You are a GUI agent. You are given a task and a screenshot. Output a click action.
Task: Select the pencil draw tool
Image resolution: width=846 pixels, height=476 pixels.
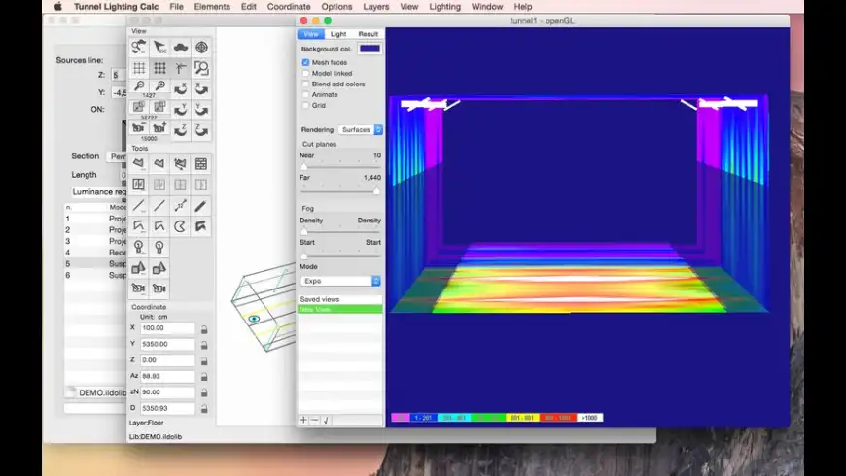201,206
